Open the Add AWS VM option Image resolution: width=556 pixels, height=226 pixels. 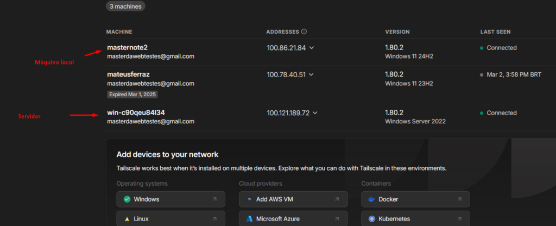pos(293,199)
